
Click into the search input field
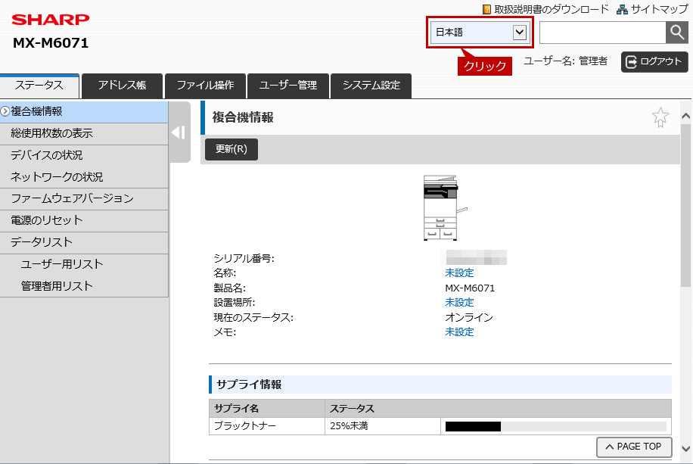click(x=602, y=33)
